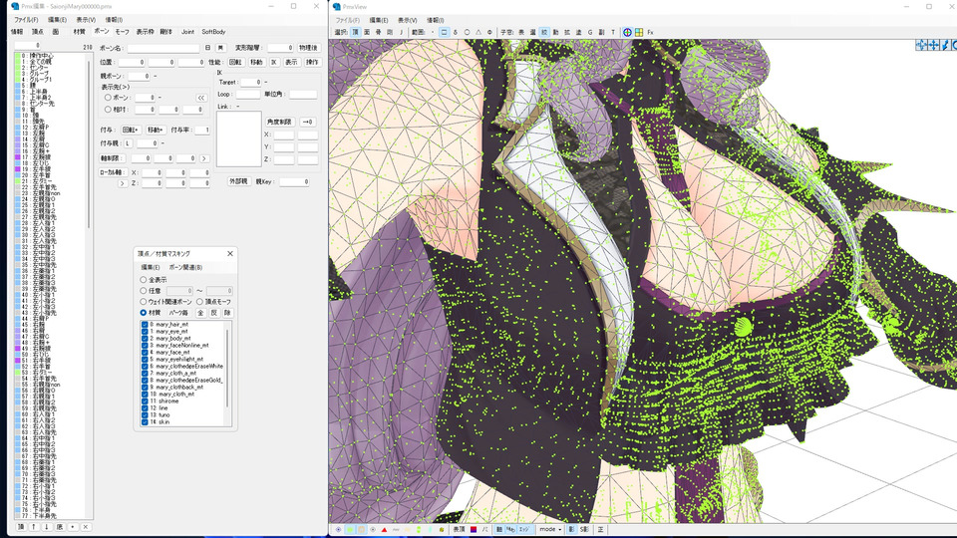Uncheck the skin material checkbox

pyautogui.click(x=145, y=422)
